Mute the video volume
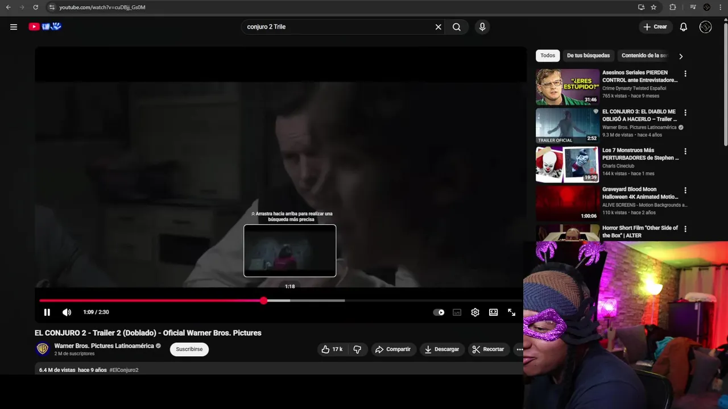The width and height of the screenshot is (728, 409). [x=67, y=312]
